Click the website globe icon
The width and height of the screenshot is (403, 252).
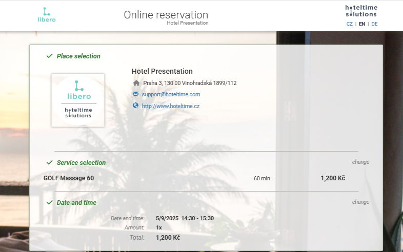136,106
